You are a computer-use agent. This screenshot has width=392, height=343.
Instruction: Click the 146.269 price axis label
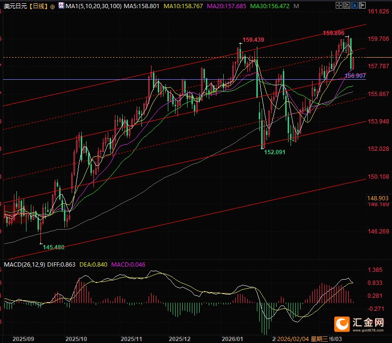[379, 232]
